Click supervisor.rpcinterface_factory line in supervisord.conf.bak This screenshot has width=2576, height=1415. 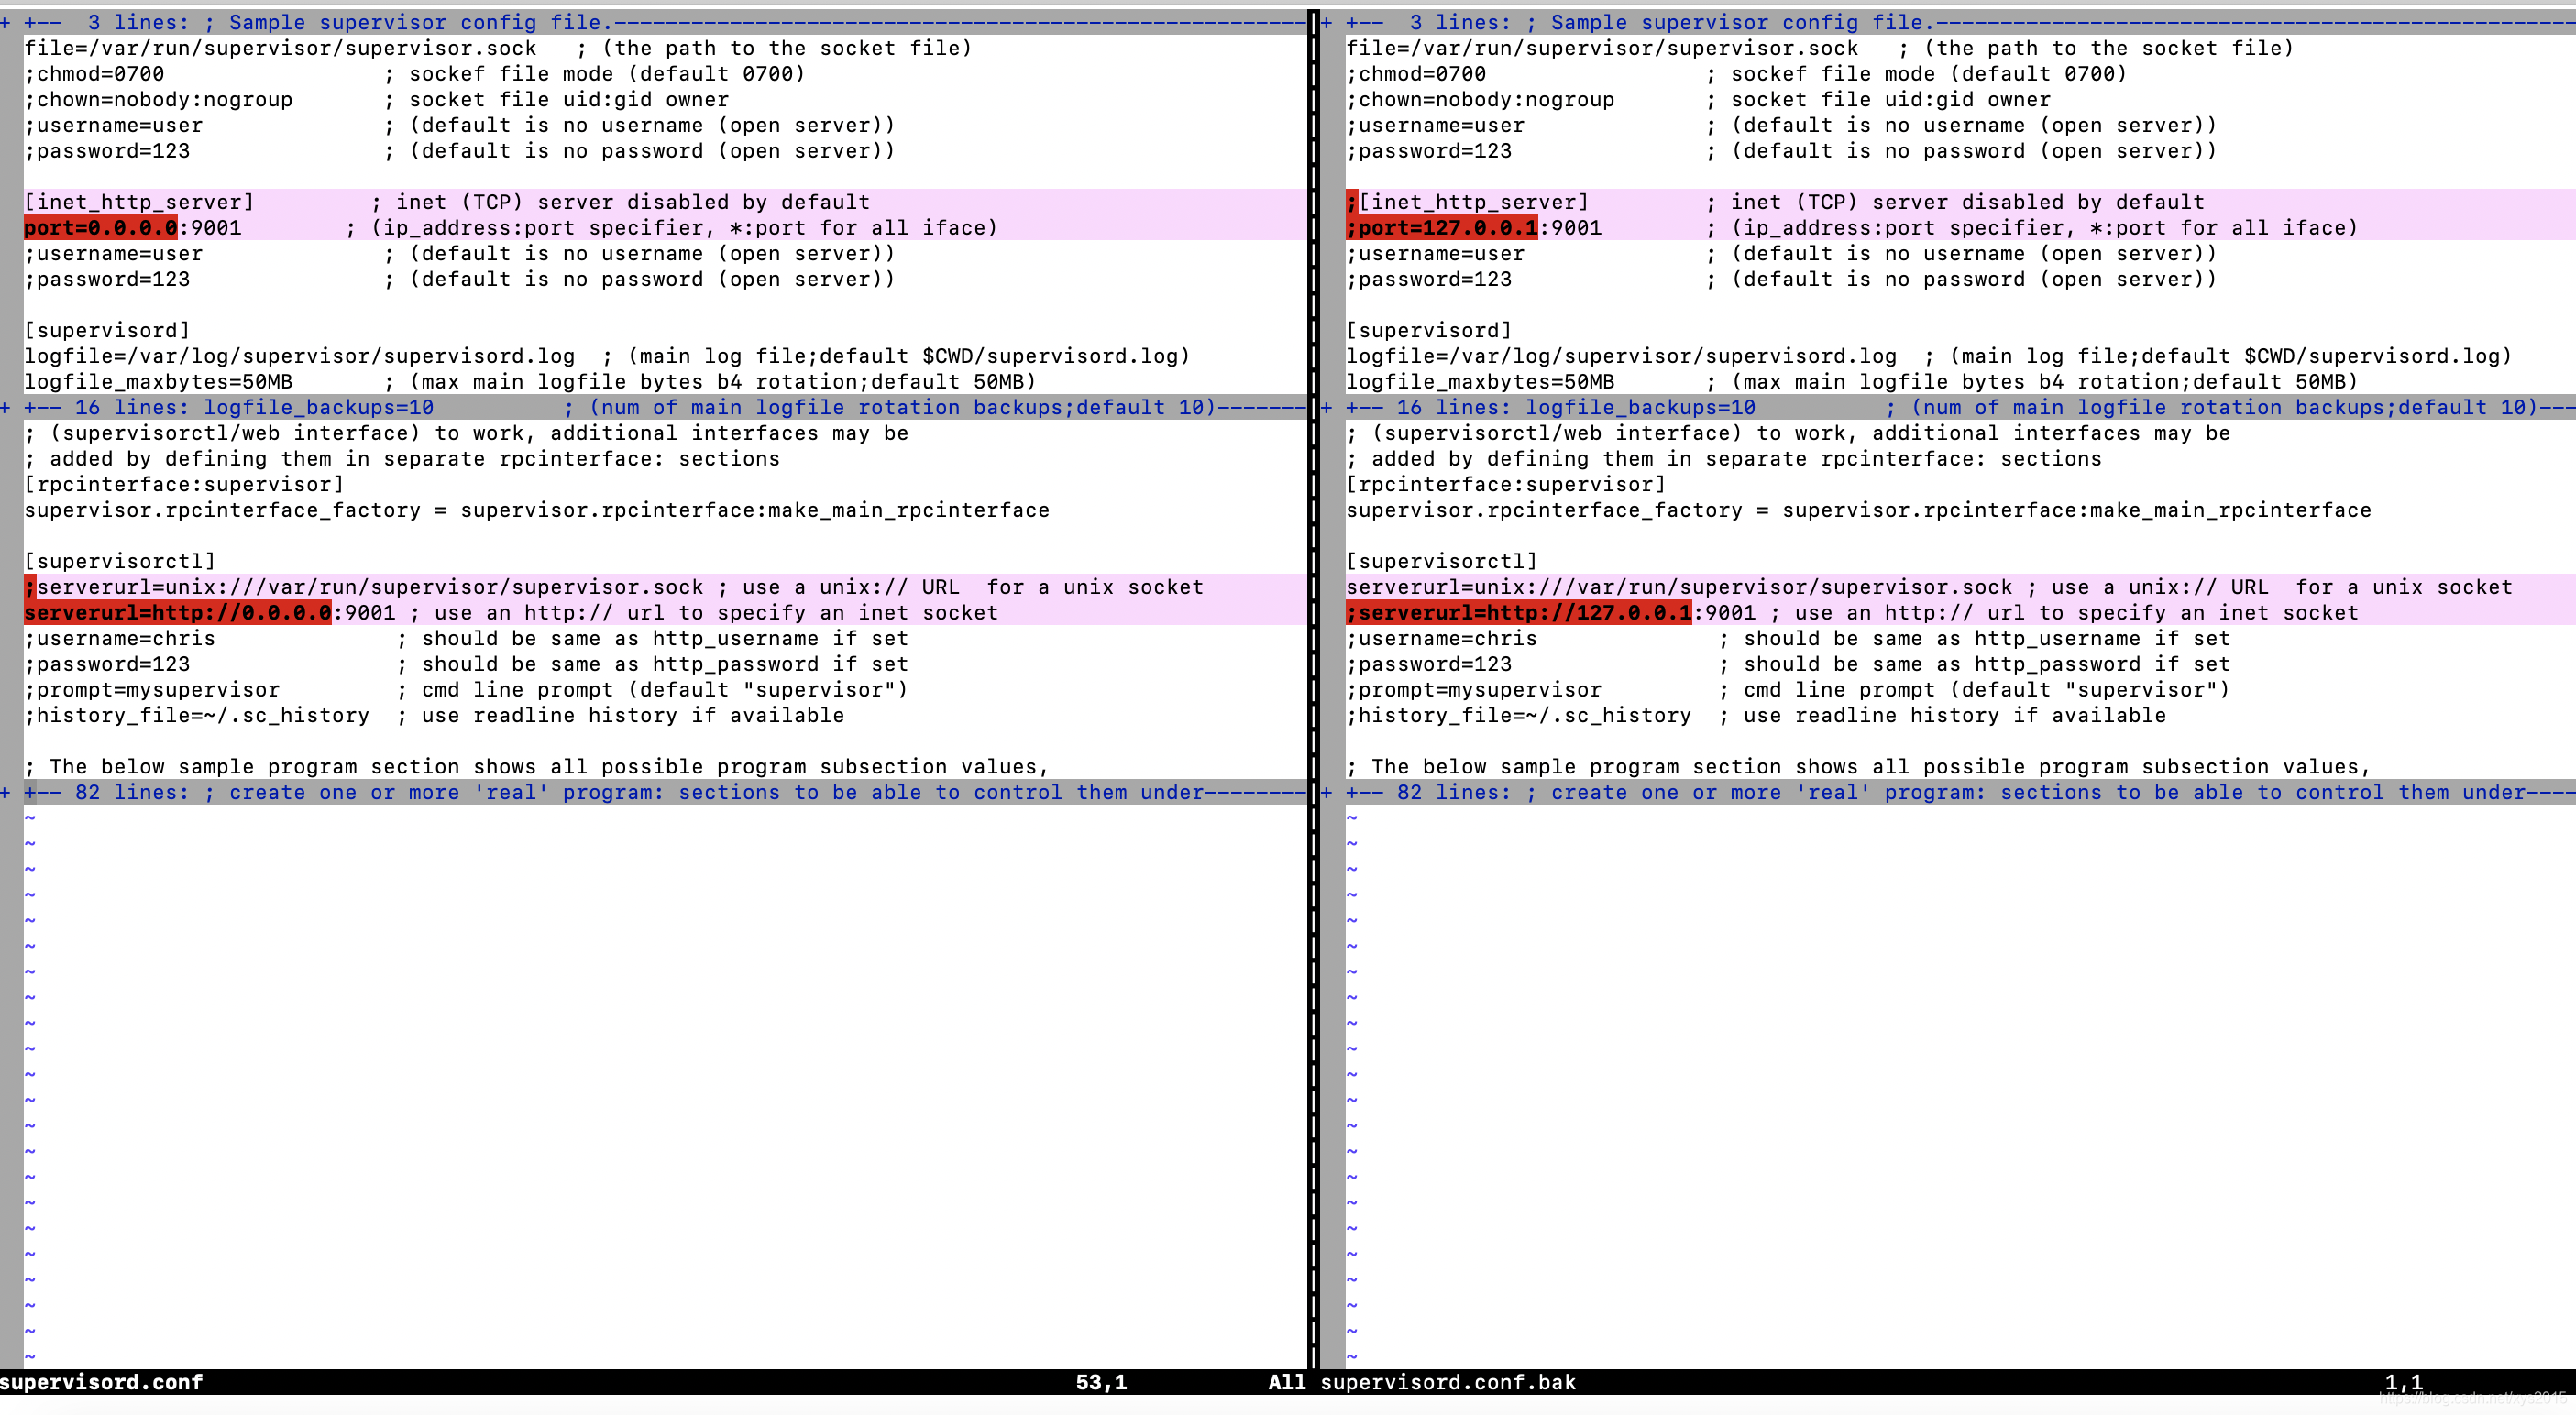pyautogui.click(x=1859, y=510)
